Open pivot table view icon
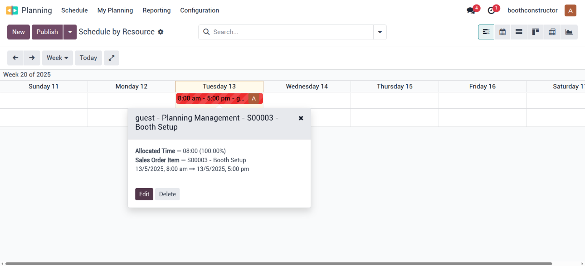Image resolution: width=585 pixels, height=266 pixels. pos(552,32)
